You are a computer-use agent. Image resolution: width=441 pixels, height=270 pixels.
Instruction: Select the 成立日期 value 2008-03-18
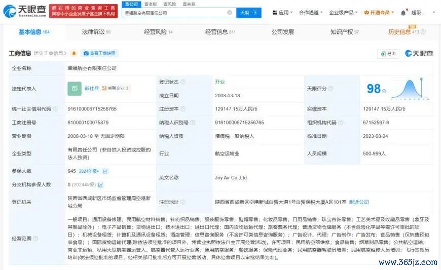pos(228,96)
